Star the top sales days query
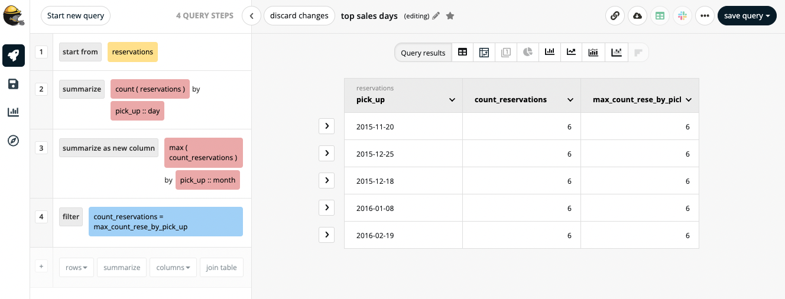Viewport: 785px width, 299px height. pos(450,16)
